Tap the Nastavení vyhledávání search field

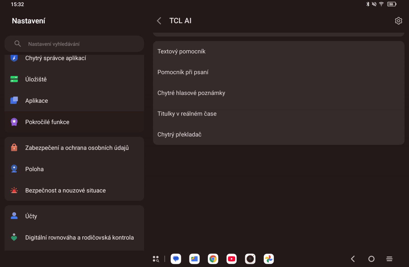(x=74, y=44)
